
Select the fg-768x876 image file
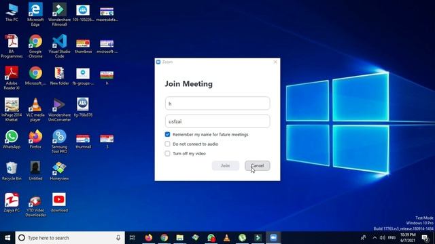[x=83, y=107]
